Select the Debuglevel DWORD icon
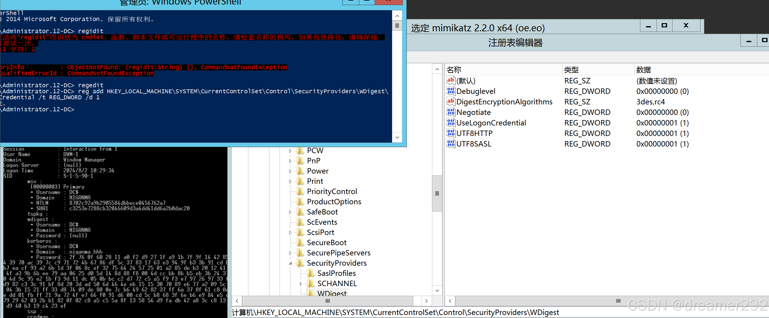Image resolution: width=769 pixels, height=318 pixels. (450, 91)
